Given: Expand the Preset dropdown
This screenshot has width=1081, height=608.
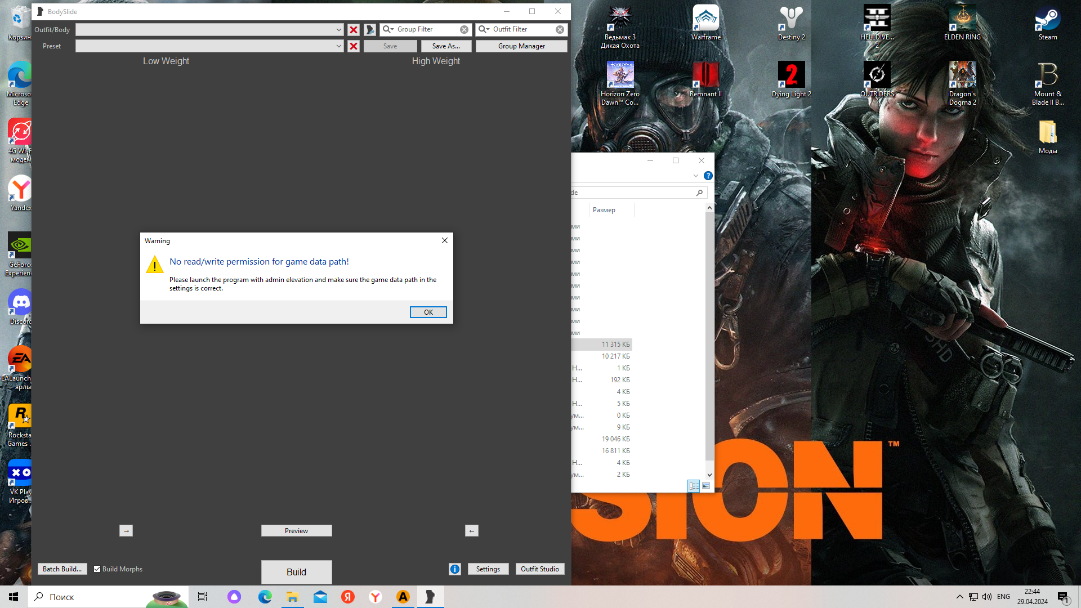Looking at the screenshot, I should [338, 46].
